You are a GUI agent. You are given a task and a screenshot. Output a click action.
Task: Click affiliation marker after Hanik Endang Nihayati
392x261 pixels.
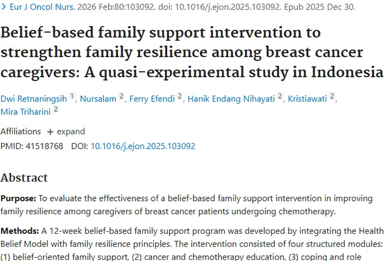point(280,97)
